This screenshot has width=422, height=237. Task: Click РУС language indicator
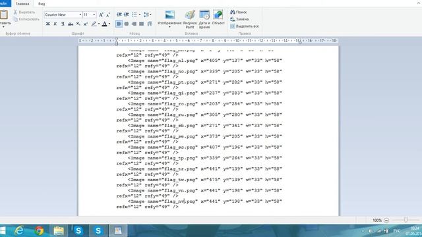coord(397,231)
